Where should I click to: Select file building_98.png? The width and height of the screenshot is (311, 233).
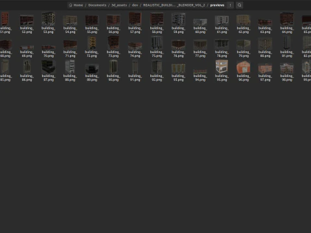(x=287, y=71)
